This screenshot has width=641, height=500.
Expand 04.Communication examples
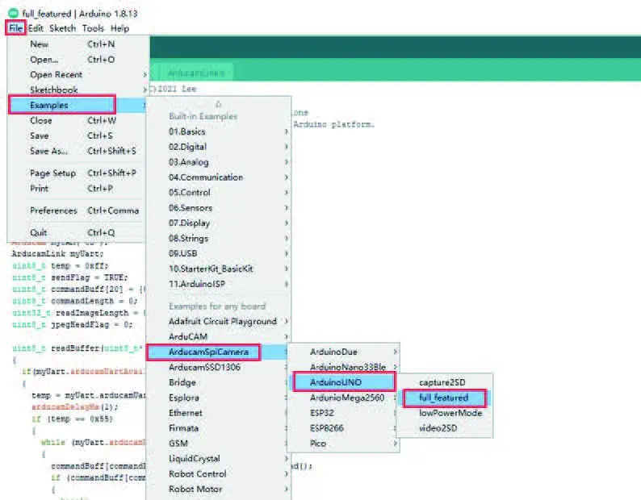[219, 177]
